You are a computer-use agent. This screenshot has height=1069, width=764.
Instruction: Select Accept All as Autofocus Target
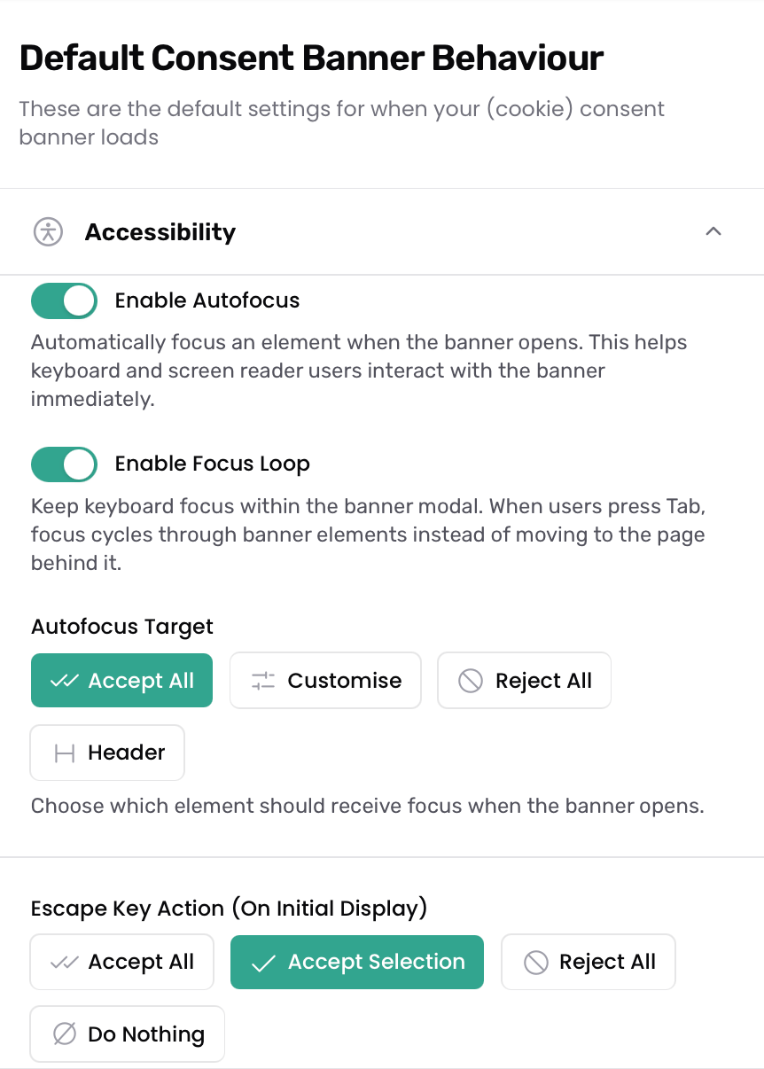pos(121,681)
